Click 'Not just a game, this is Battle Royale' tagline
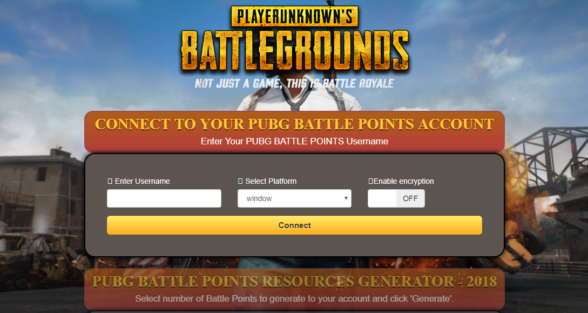This screenshot has height=313, width=588. coord(294,83)
